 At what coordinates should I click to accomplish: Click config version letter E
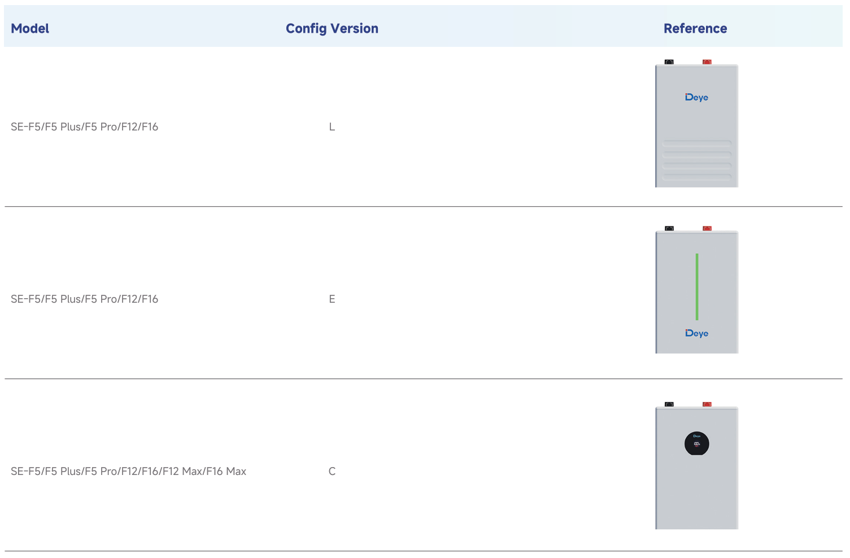point(332,299)
